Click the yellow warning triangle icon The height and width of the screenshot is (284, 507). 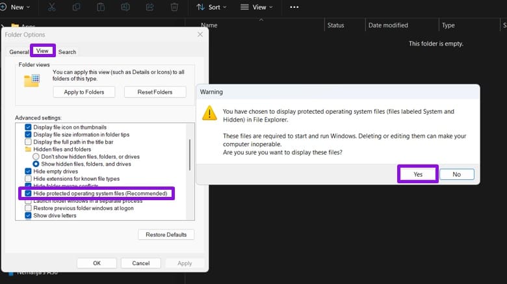pos(209,113)
